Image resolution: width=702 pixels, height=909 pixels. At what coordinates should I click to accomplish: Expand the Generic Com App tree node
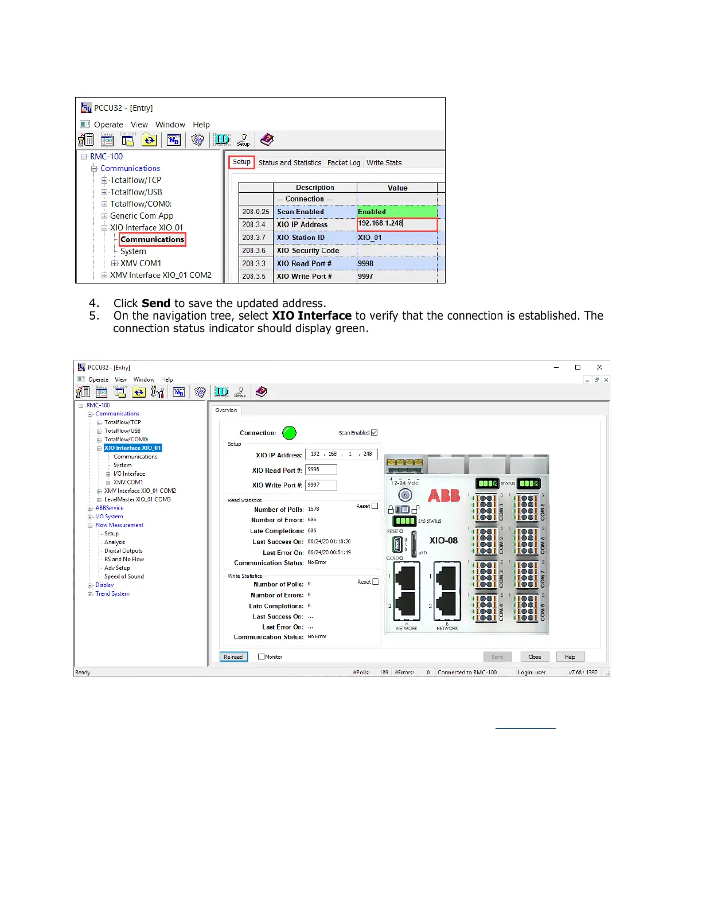[x=104, y=216]
